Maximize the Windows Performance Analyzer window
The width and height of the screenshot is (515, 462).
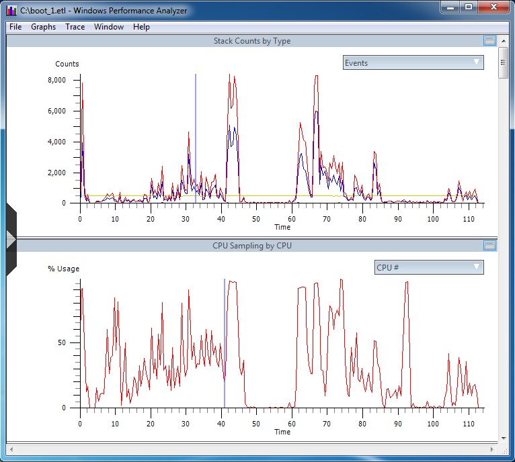point(469,7)
